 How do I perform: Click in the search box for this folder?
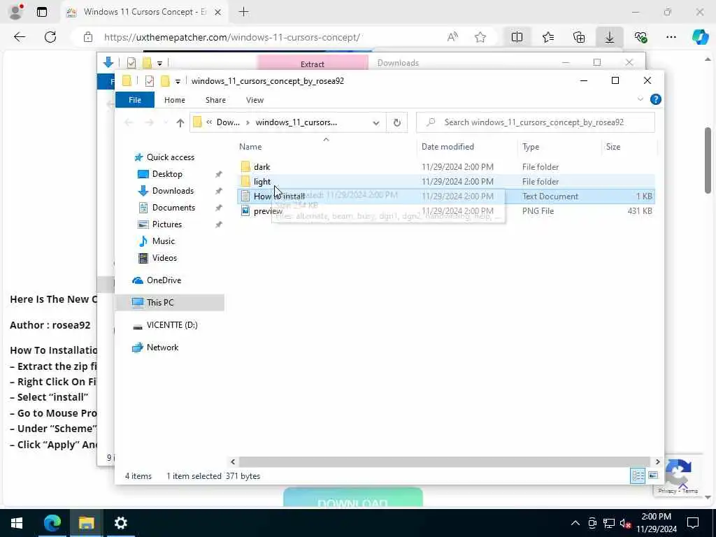(x=535, y=122)
